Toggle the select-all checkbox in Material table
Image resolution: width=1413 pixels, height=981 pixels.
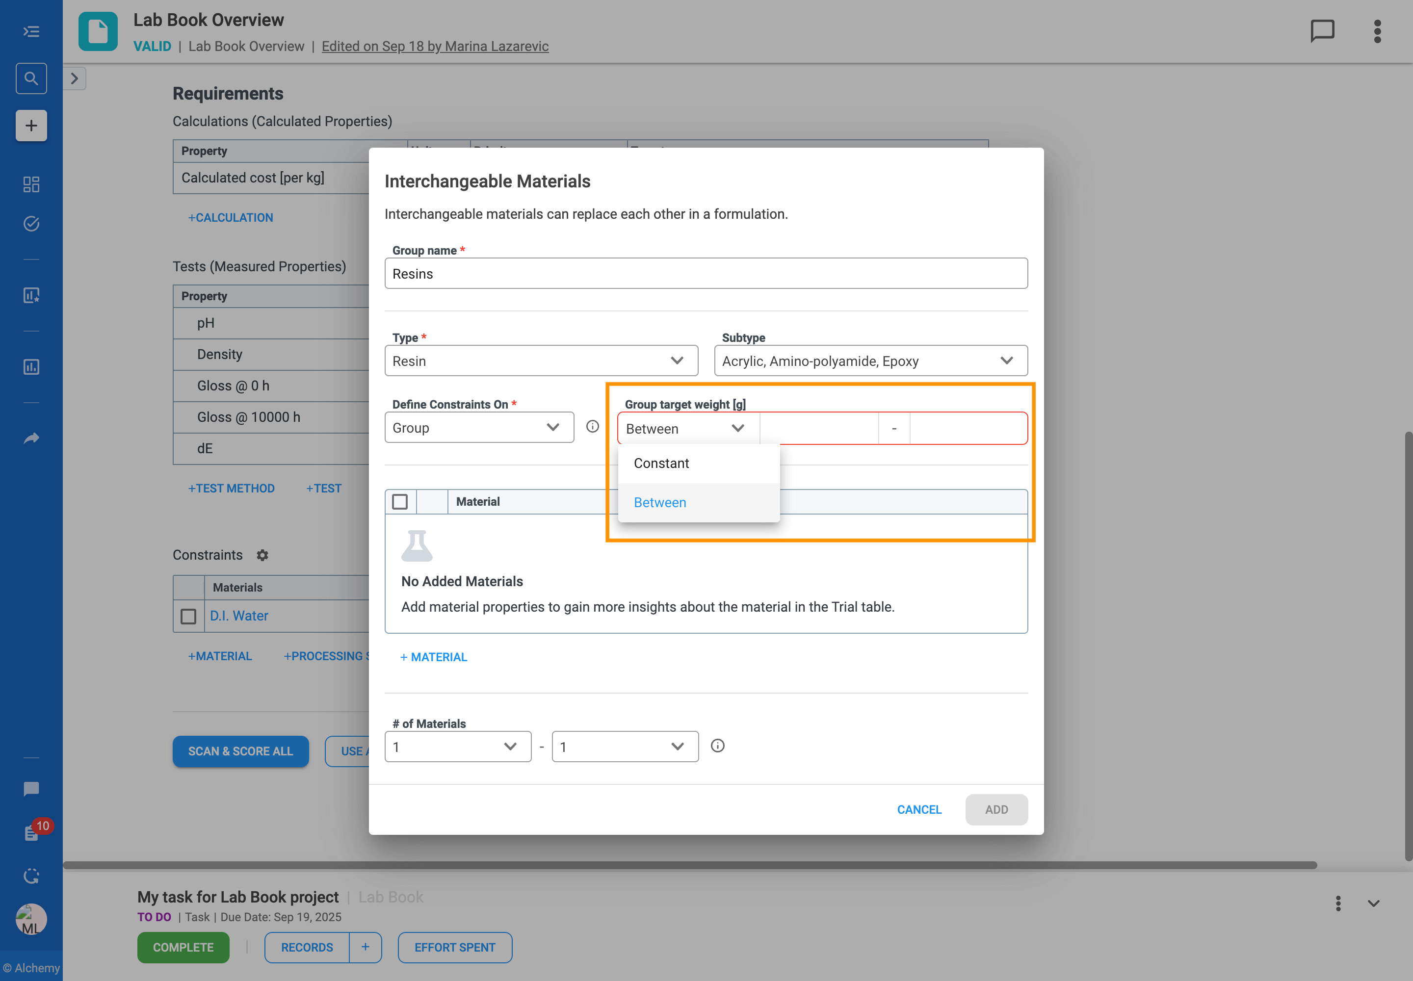click(x=400, y=502)
